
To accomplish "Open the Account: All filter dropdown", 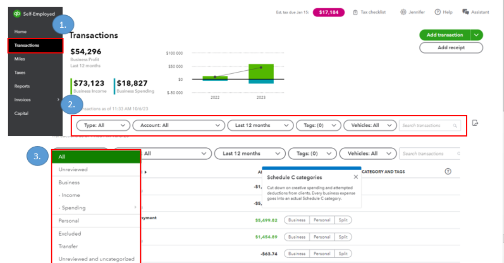I will click(x=178, y=125).
